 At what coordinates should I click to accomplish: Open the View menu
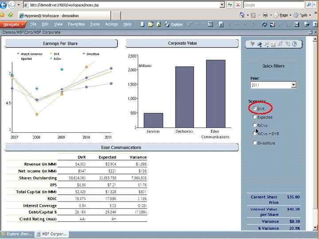coord(58,24)
